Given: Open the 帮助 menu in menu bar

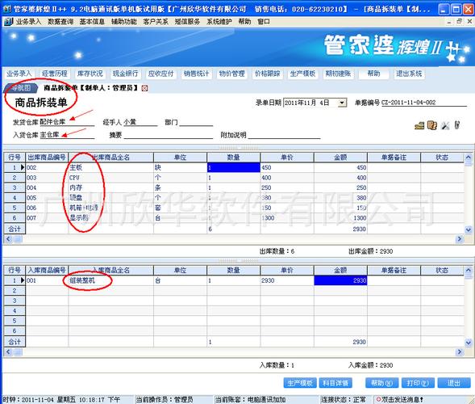Looking at the screenshot, I should (245, 22).
